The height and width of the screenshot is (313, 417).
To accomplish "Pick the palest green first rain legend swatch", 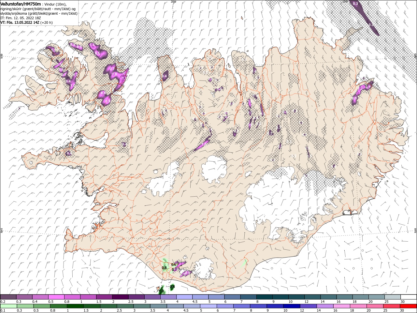I will point(8,306).
